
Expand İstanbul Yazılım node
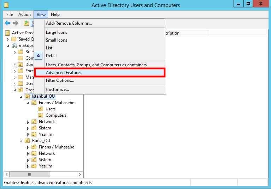click(x=28, y=135)
